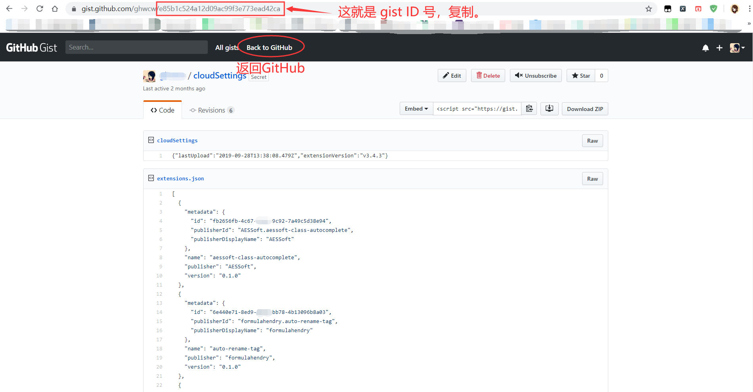Download ZIP of the gist
753x392 pixels.
coord(585,109)
